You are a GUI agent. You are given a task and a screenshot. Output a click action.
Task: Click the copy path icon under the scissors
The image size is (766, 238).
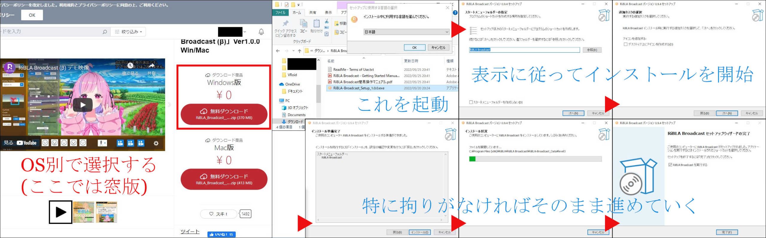coord(326,27)
